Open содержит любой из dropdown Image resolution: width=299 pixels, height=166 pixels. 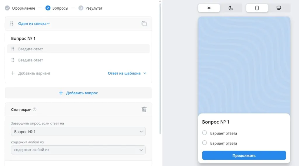click(78, 150)
